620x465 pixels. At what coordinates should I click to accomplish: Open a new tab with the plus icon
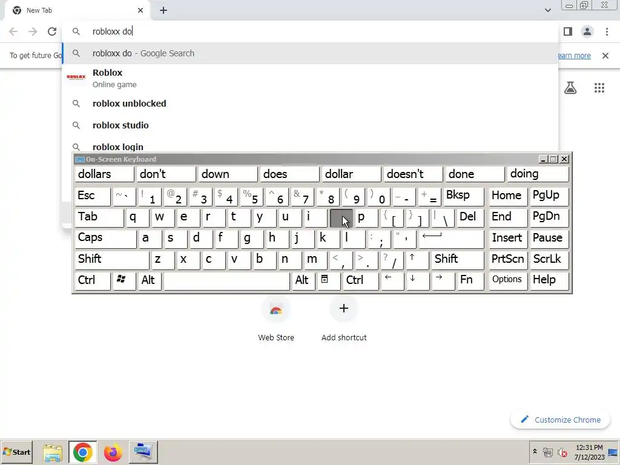[x=163, y=10]
